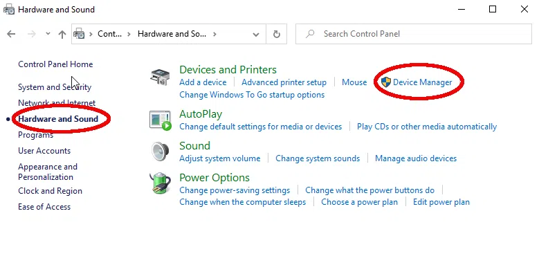Expand chevron after 'Cont...' breadcrumb
Image resolution: width=539 pixels, height=256 pixels.
[x=129, y=34]
